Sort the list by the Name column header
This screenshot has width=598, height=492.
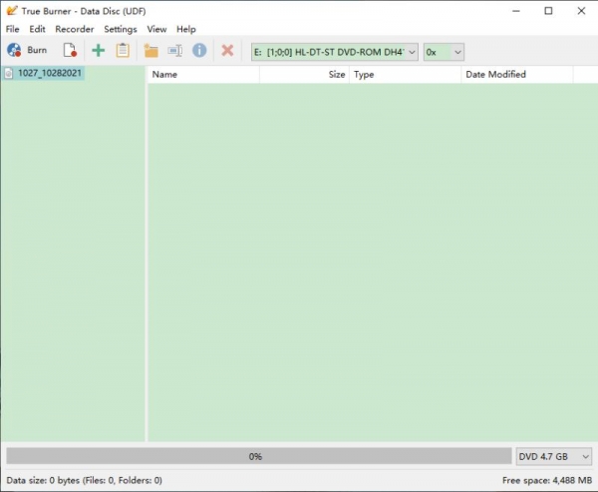coord(203,75)
